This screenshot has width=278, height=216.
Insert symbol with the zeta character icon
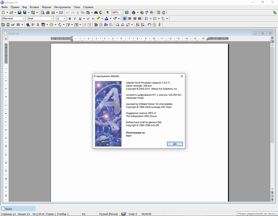(x=60, y=25)
